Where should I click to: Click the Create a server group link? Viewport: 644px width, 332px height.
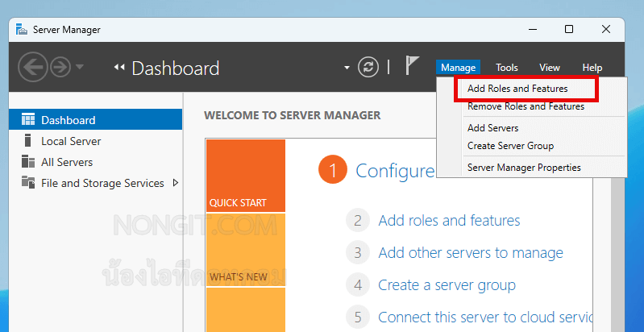click(x=447, y=284)
